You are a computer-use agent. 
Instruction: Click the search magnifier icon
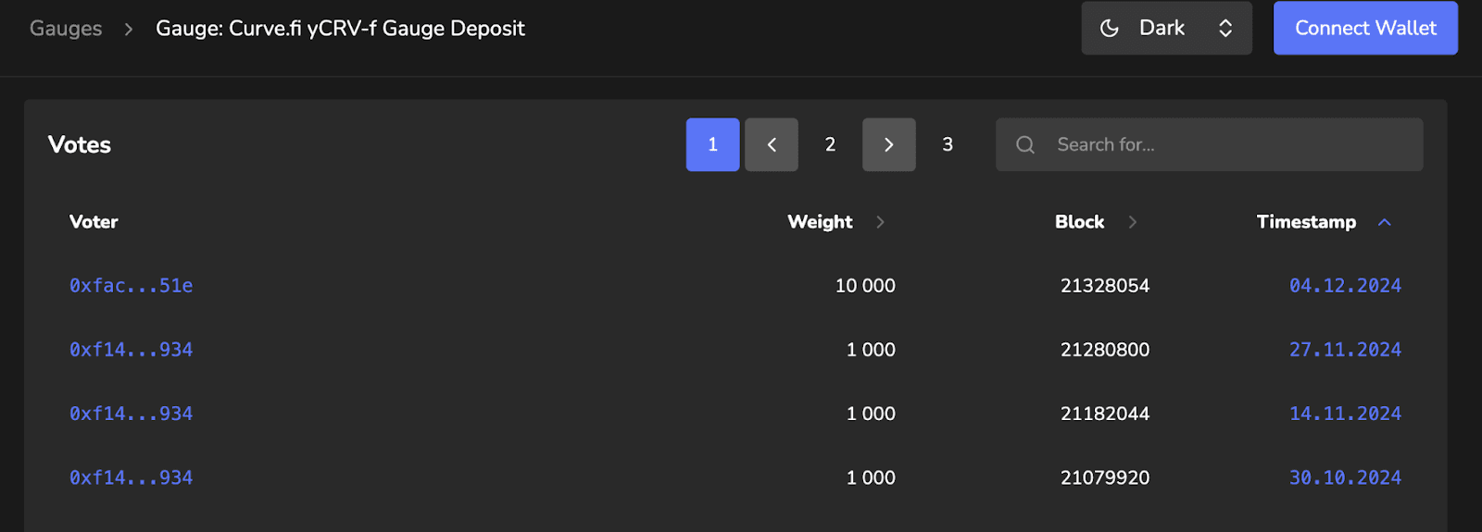click(1025, 144)
